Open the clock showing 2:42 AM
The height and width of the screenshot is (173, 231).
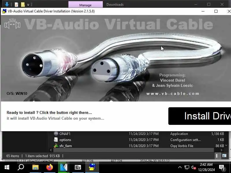click(206, 167)
